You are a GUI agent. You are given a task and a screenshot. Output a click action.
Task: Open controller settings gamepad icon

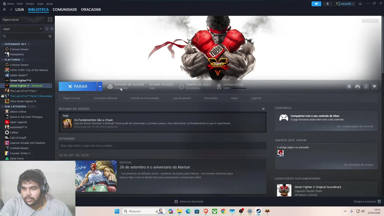(358, 86)
